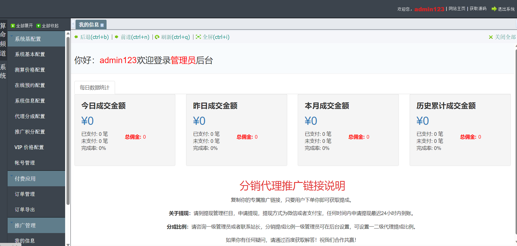
Task: Click the 本月成交金额 heading
Action: tap(327, 106)
